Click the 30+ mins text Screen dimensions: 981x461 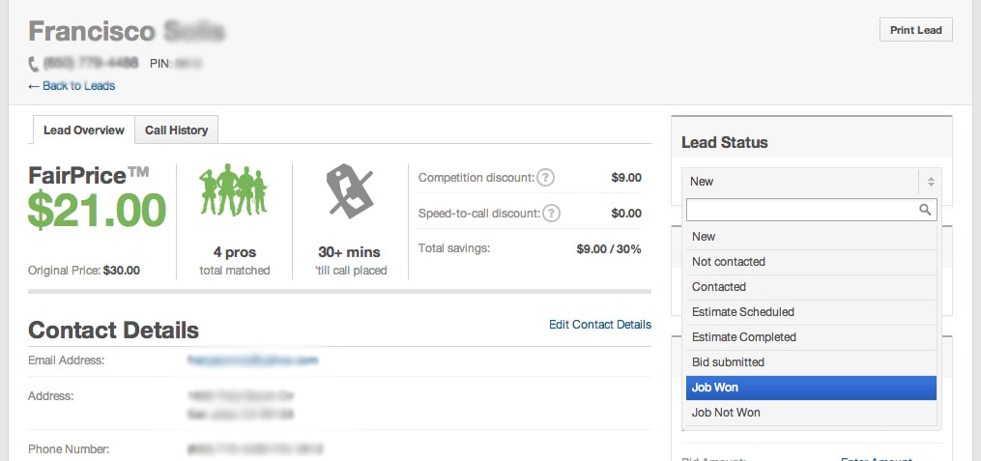(349, 252)
